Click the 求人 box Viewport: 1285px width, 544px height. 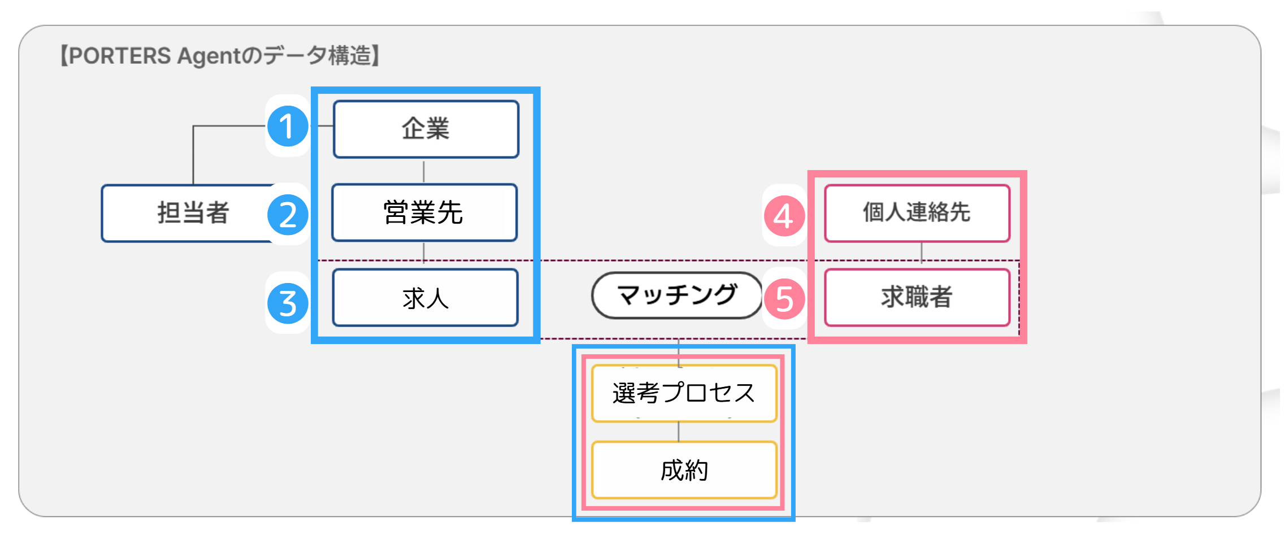click(426, 298)
